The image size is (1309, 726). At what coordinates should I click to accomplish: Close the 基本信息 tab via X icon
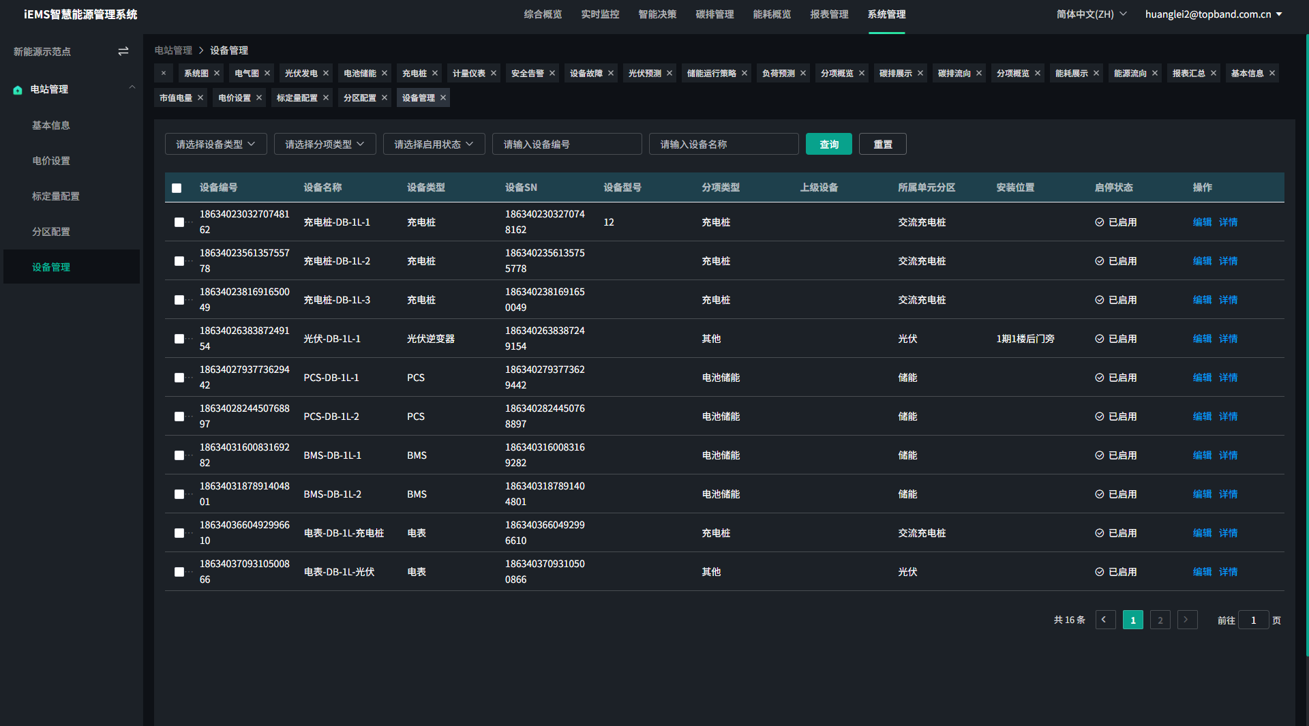[x=1272, y=74]
